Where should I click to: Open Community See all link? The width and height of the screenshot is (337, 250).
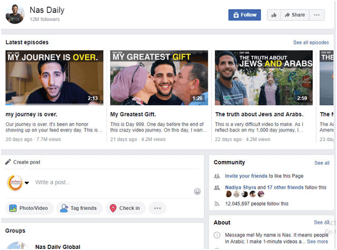322,163
